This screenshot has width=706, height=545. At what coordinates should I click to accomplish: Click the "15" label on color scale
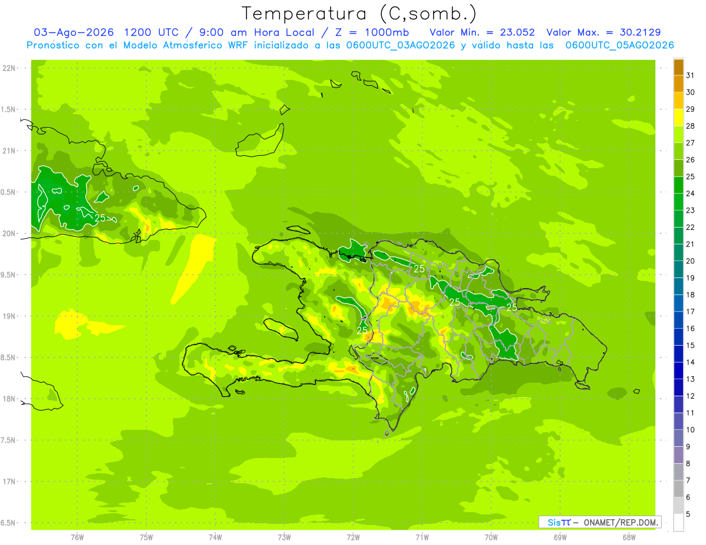(x=691, y=345)
